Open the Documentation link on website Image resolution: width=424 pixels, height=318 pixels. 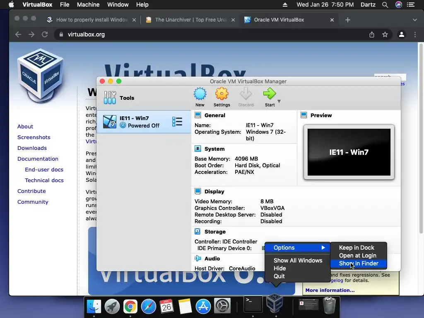coord(38,159)
